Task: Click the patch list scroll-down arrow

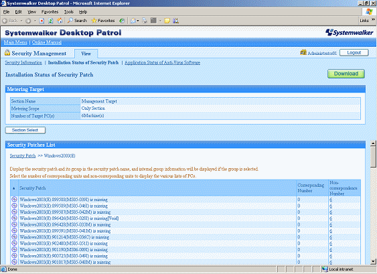Action: [x=373, y=261]
